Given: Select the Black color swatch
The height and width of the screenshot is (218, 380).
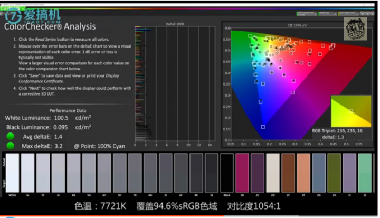Looking at the screenshot, I should (x=227, y=173).
